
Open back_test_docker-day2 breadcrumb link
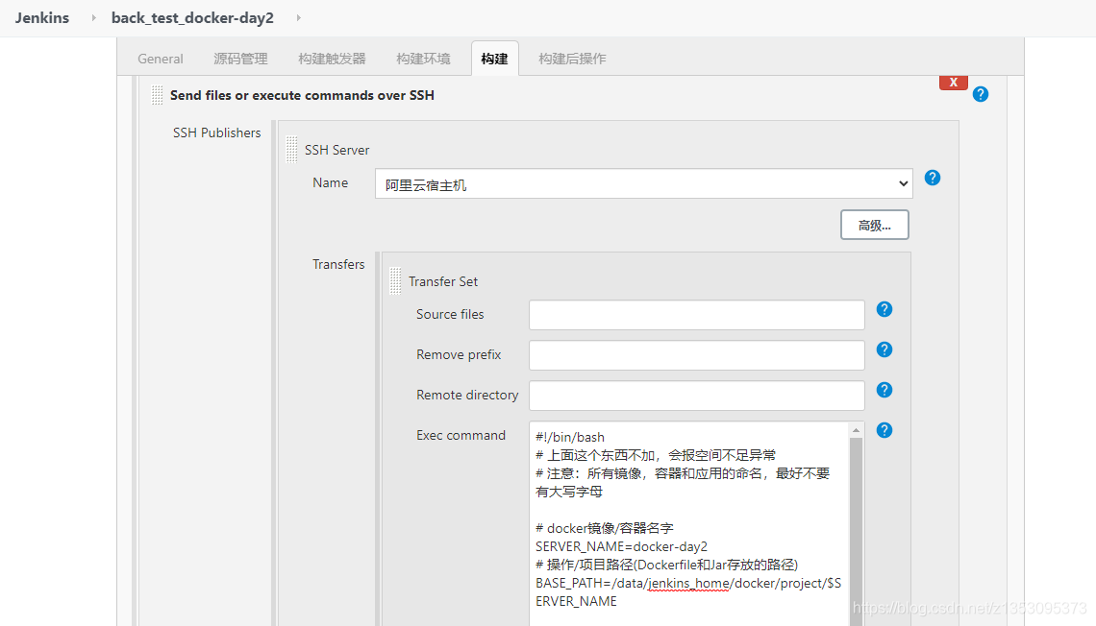pos(192,17)
